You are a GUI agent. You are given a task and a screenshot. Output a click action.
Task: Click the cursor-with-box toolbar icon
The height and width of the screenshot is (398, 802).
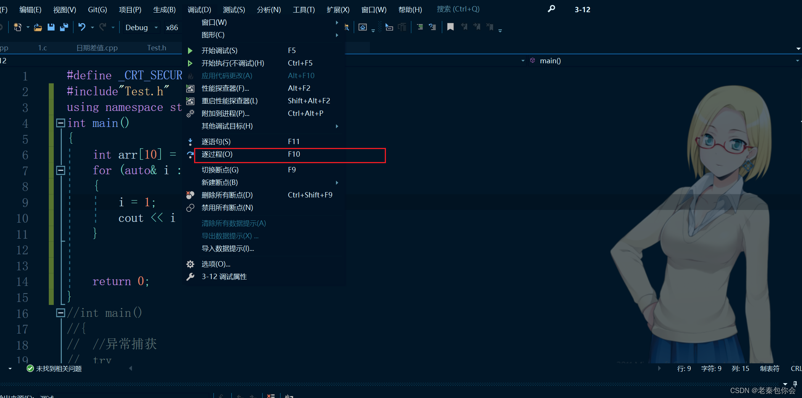(389, 27)
